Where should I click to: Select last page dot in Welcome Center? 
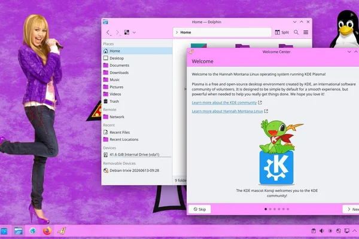[288, 209]
